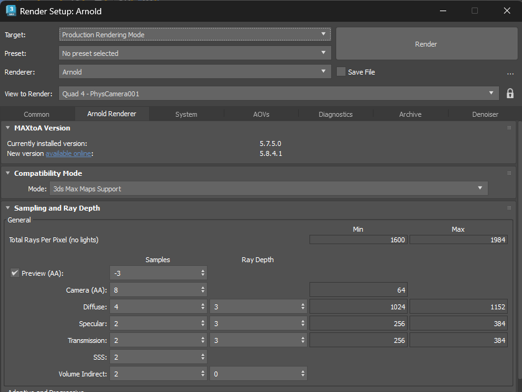The height and width of the screenshot is (392, 522).
Task: Minimize the Render Setup window
Action: pos(442,11)
